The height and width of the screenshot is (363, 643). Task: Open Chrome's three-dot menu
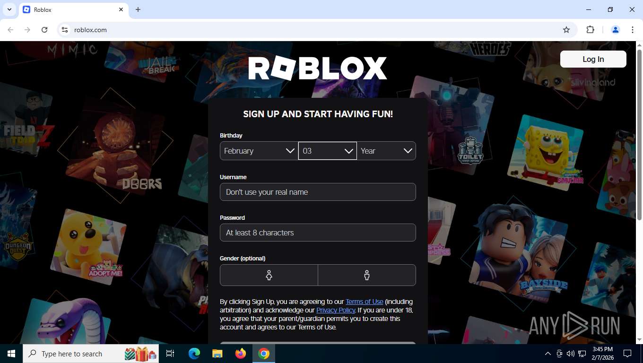click(x=633, y=30)
